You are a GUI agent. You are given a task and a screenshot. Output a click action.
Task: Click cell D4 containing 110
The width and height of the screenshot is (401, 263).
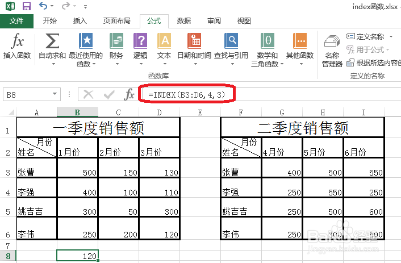point(159,187)
